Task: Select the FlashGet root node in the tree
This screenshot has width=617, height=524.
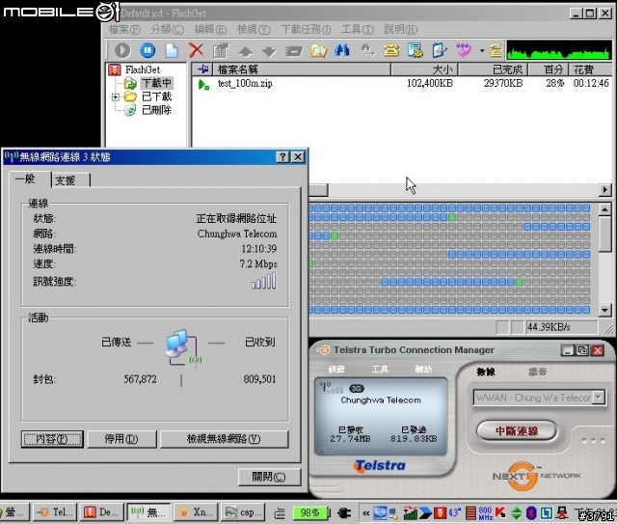Action: pyautogui.click(x=142, y=69)
